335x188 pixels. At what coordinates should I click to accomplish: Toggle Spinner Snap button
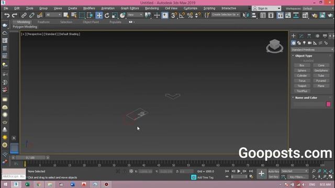(x=198, y=15)
